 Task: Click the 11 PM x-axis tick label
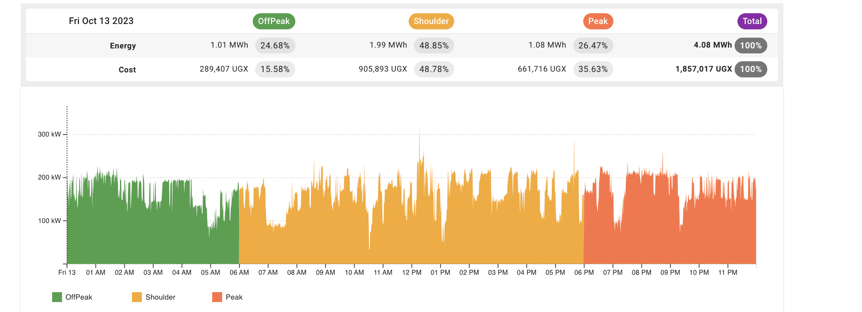click(x=728, y=273)
